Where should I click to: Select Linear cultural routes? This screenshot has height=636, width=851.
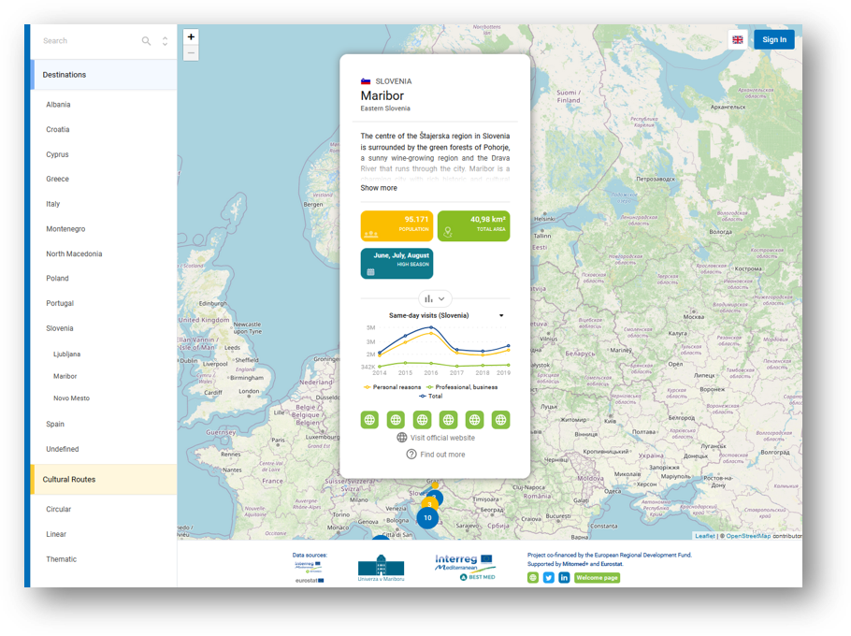(56, 534)
